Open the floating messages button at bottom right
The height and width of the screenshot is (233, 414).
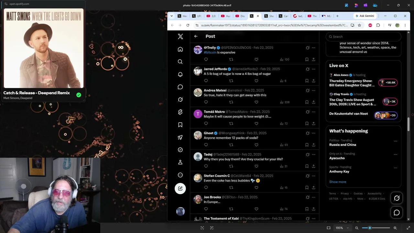click(397, 213)
